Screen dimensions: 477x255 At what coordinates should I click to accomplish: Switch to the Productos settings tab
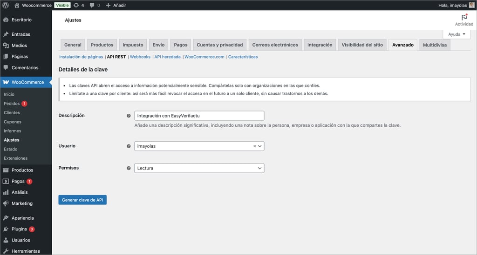click(102, 45)
